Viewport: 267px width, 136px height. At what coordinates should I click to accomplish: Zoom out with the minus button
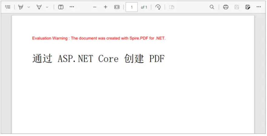[95, 7]
